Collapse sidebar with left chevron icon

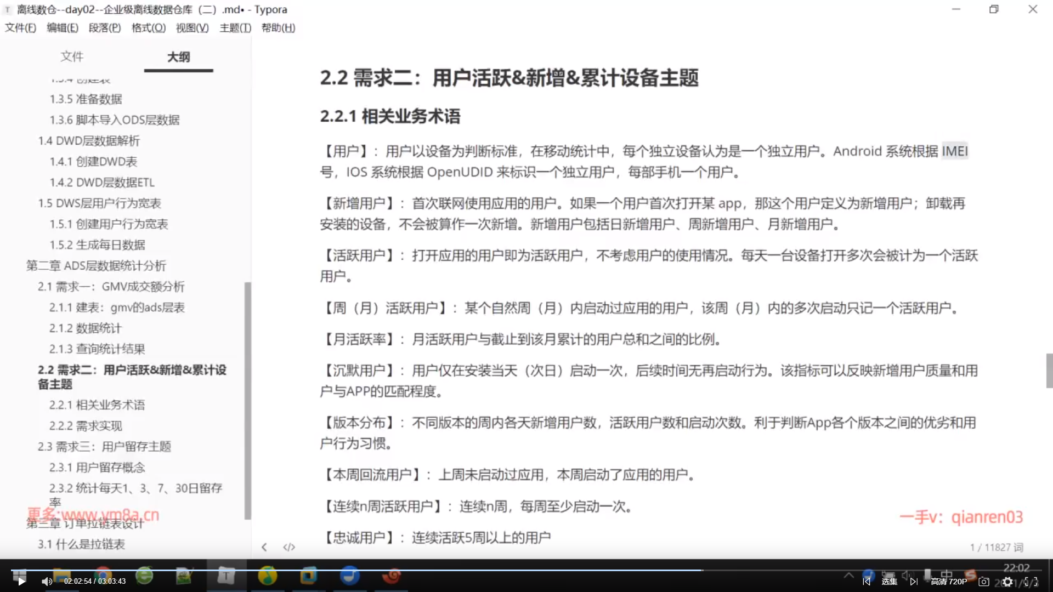pyautogui.click(x=264, y=547)
